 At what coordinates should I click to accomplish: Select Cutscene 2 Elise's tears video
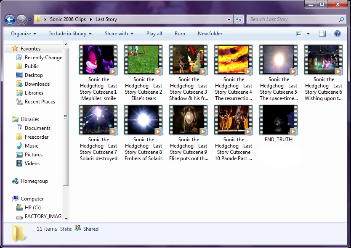click(144, 73)
